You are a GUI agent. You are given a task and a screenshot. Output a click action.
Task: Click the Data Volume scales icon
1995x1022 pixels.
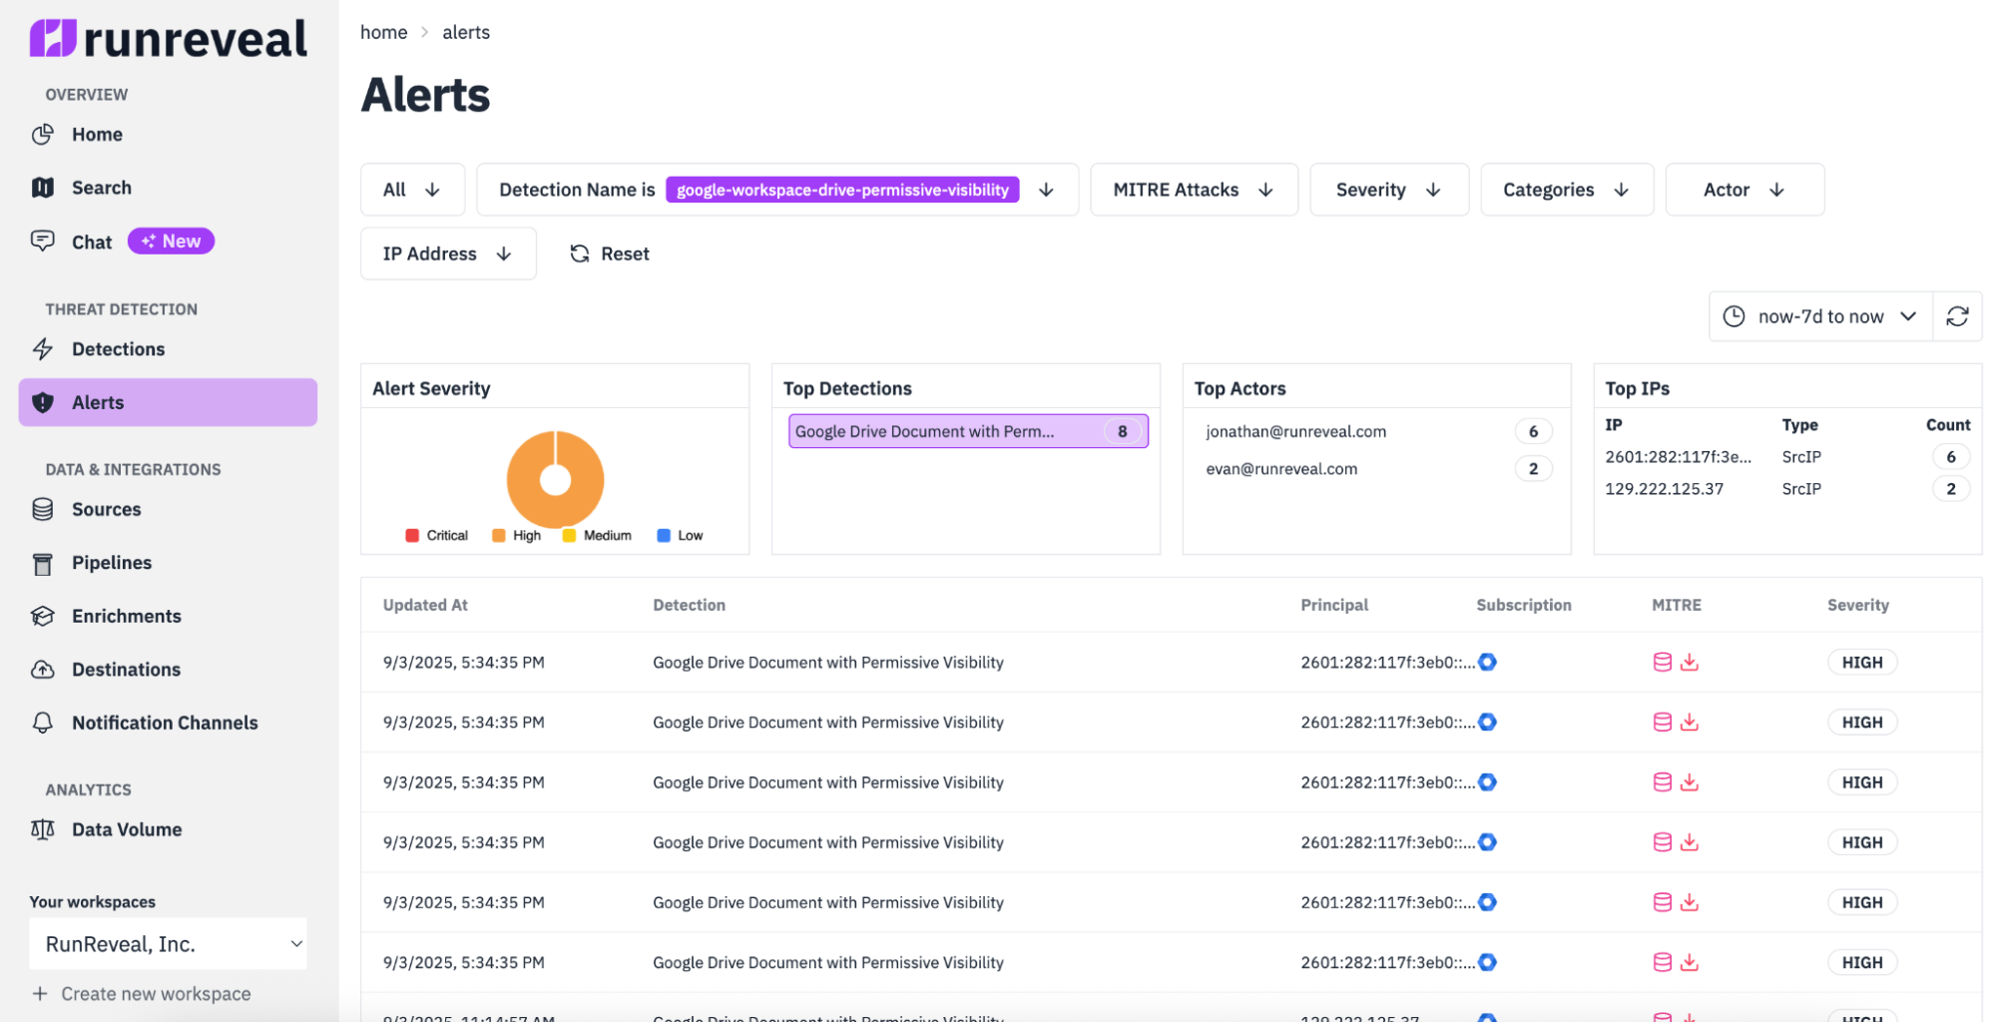43,829
